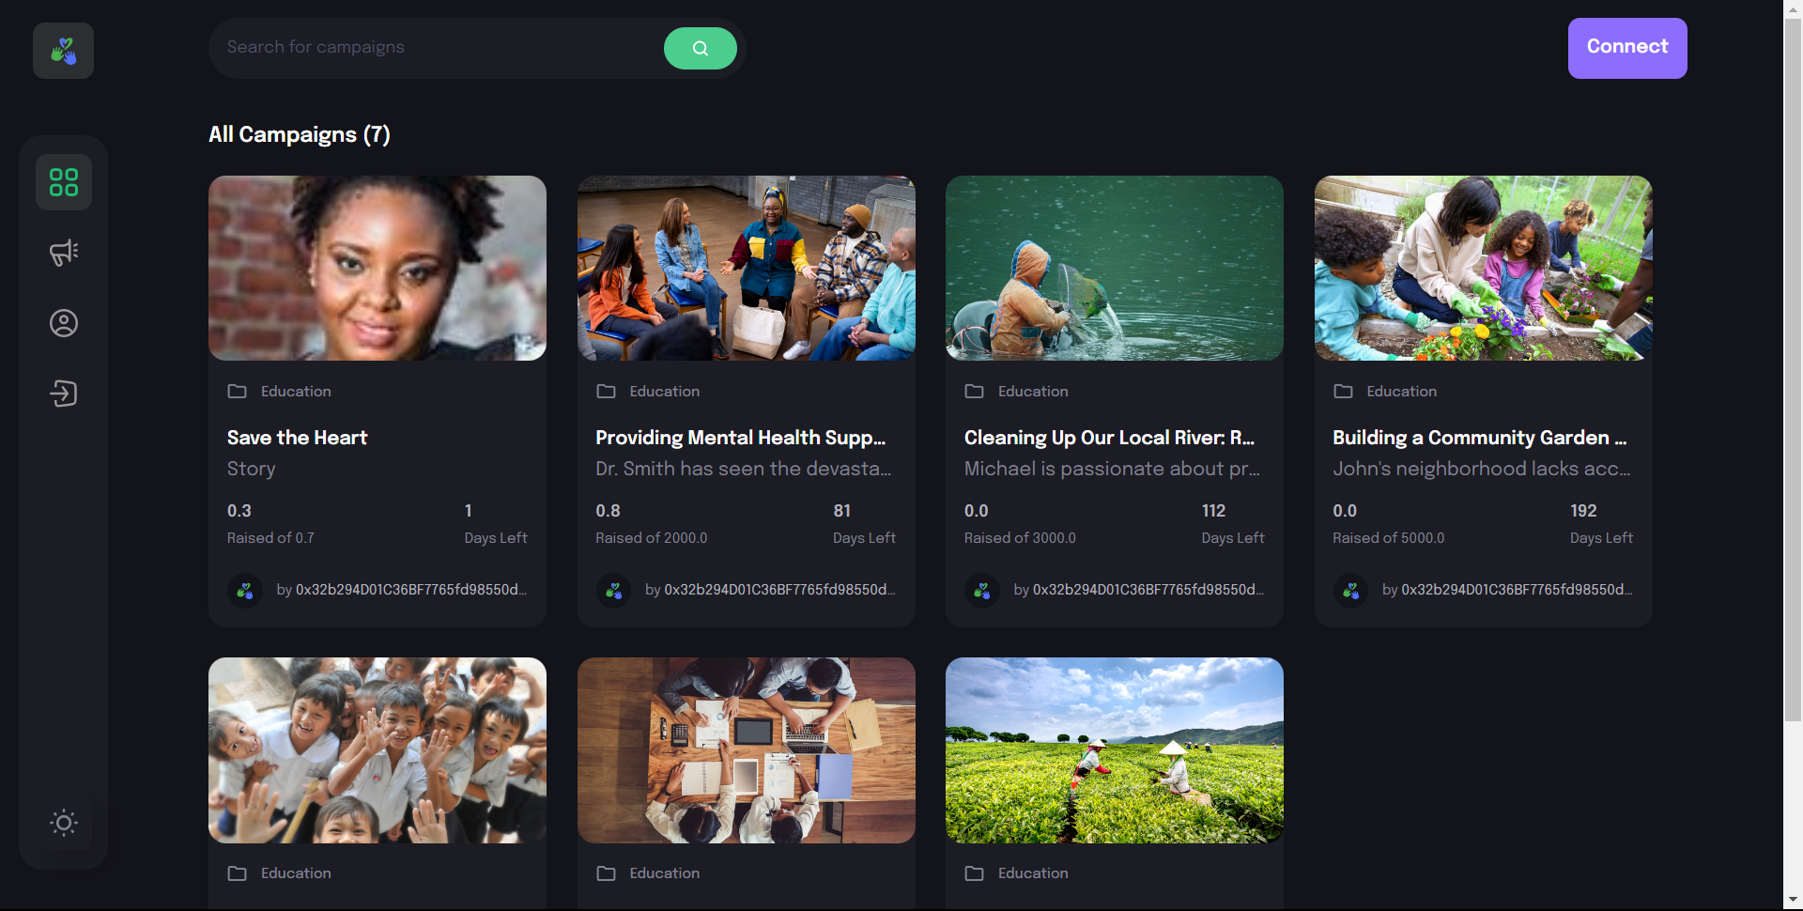Viewport: 1803px width, 911px height.
Task: Click owner avatar on Mental Health card
Action: pyautogui.click(x=614, y=591)
